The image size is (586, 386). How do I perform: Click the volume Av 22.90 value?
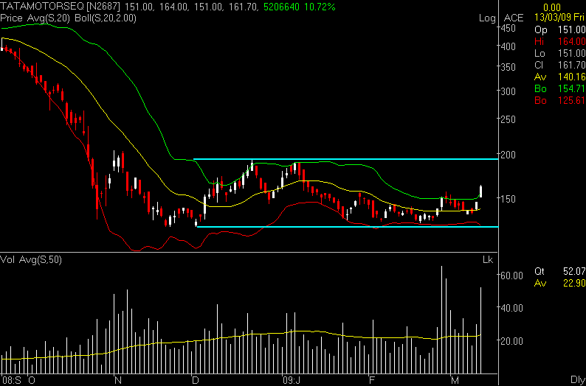point(560,284)
